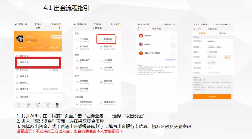Viewport: 252px width, 139px height.
Task: Tap 修改登录时长 hourglass icon
Action: pos(101,103)
